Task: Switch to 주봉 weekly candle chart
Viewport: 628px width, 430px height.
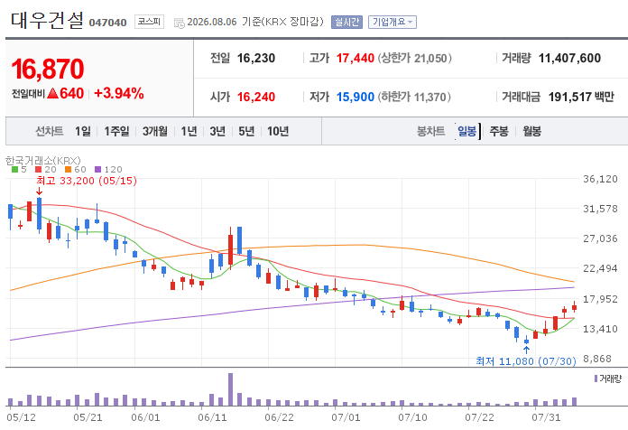Action: [x=499, y=131]
